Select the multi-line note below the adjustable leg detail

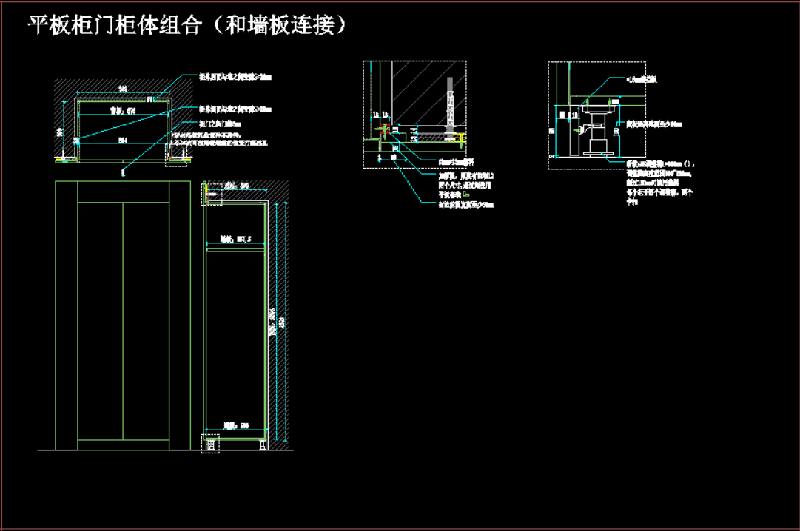click(x=659, y=183)
